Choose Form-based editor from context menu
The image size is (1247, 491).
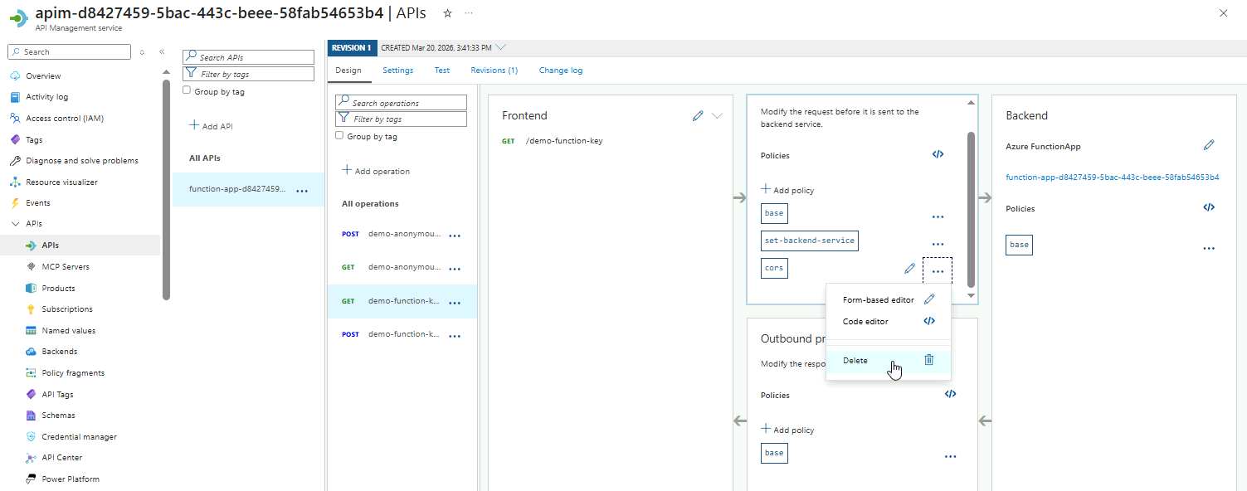click(878, 299)
